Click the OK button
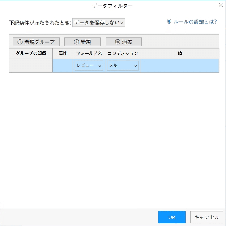 point(172,217)
